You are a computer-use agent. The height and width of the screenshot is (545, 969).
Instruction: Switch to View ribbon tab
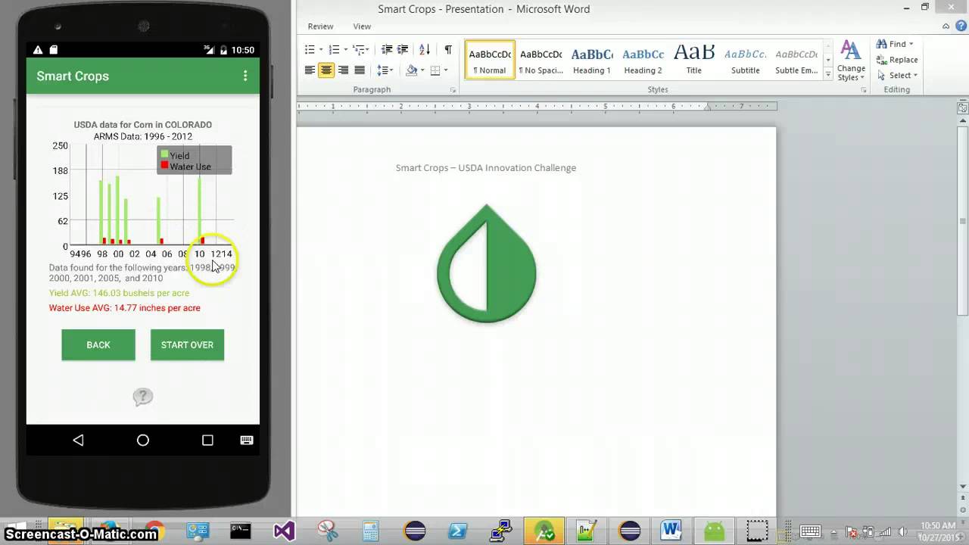pyautogui.click(x=362, y=26)
